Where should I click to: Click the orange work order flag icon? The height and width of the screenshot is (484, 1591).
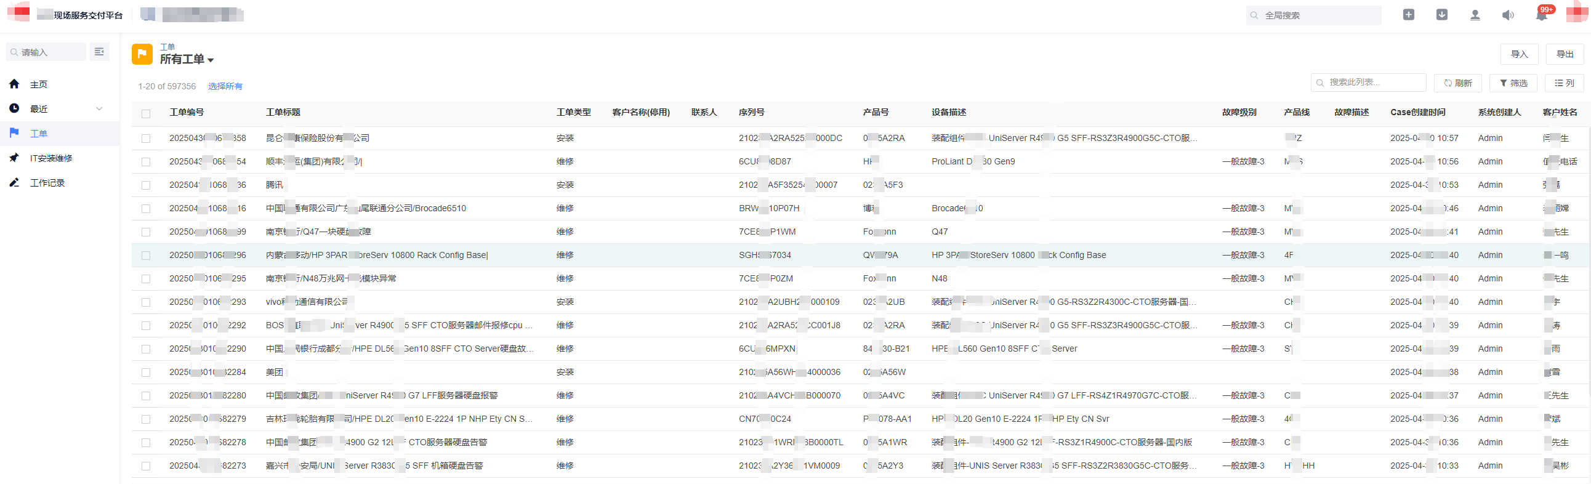tap(142, 54)
